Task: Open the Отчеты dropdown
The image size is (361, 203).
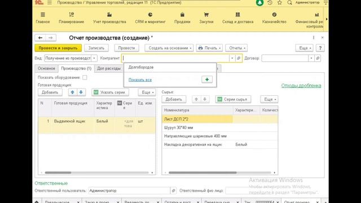Action: tap(236, 48)
